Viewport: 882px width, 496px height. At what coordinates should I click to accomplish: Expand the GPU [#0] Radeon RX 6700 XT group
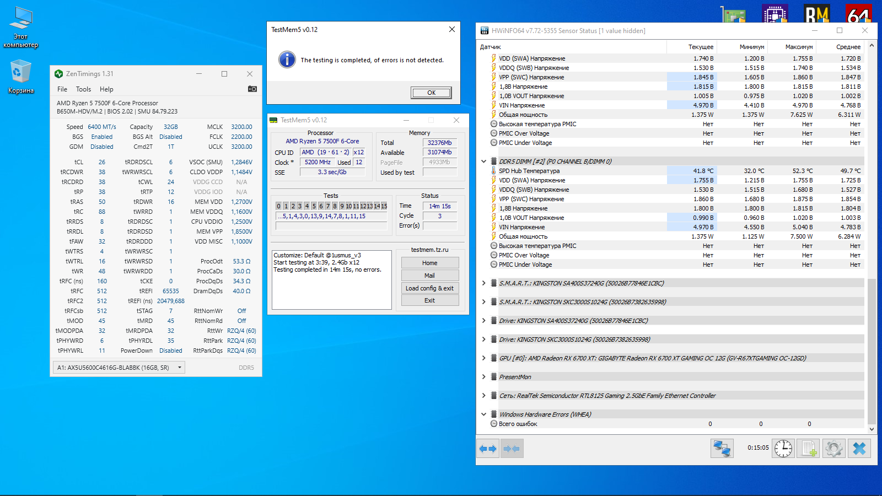click(x=484, y=358)
